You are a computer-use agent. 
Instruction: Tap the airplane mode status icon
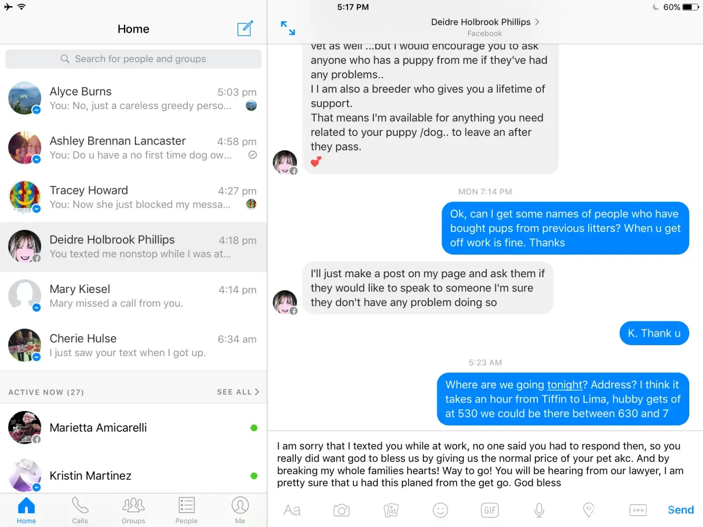pyautogui.click(x=8, y=7)
